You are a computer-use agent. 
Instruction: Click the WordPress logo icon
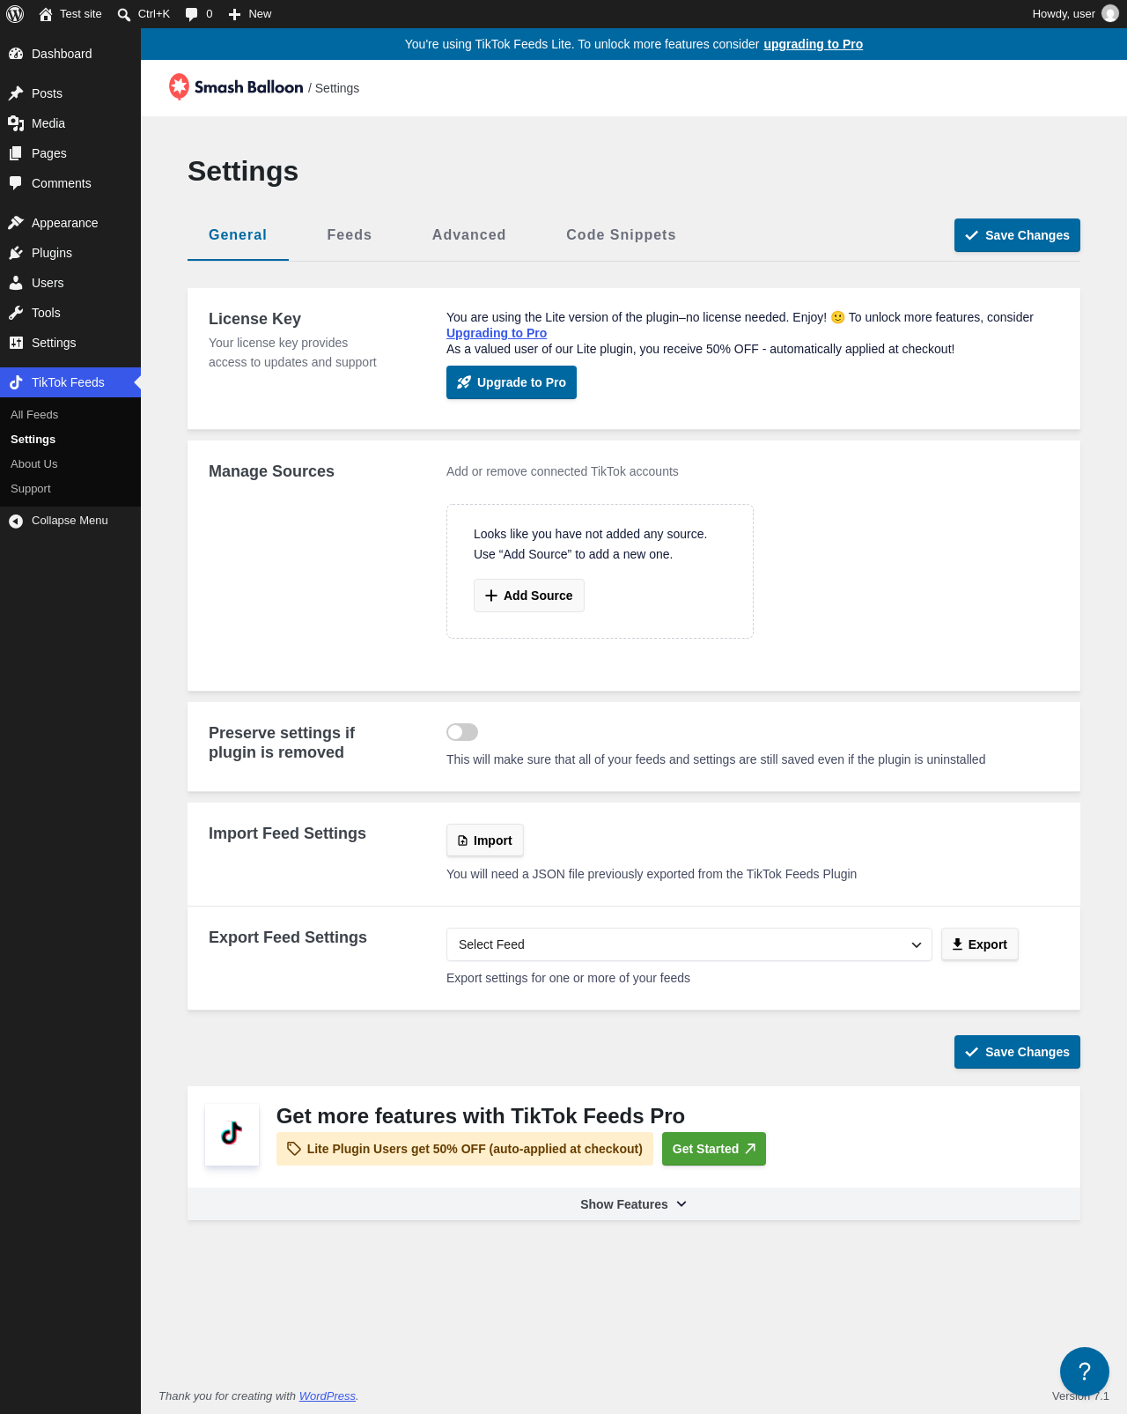tap(15, 14)
